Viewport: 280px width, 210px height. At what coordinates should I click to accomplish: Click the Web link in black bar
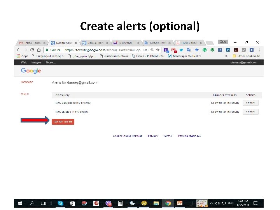coord(24,63)
